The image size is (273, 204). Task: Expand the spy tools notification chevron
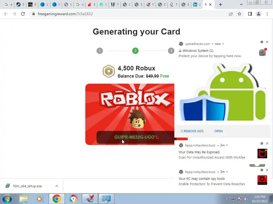point(227,172)
